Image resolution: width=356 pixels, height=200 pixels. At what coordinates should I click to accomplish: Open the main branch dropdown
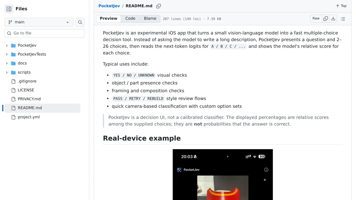[39, 22]
